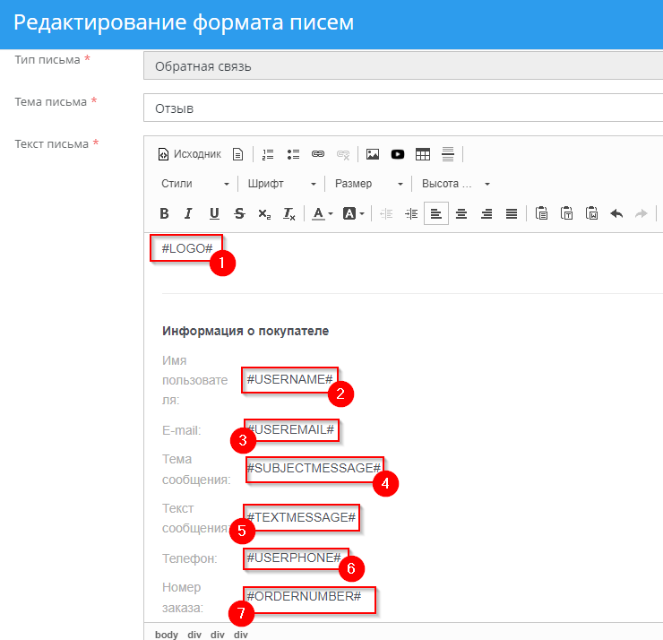
Task: Expand the Размер size dropdown
Action: click(x=368, y=184)
